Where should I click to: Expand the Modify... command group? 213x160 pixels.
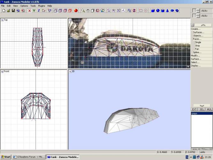196,56
